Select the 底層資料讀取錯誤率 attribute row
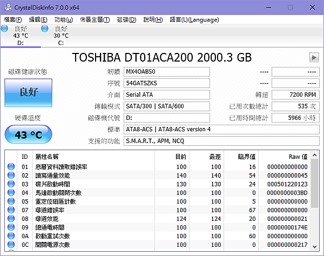324x256 pixels. (158, 166)
